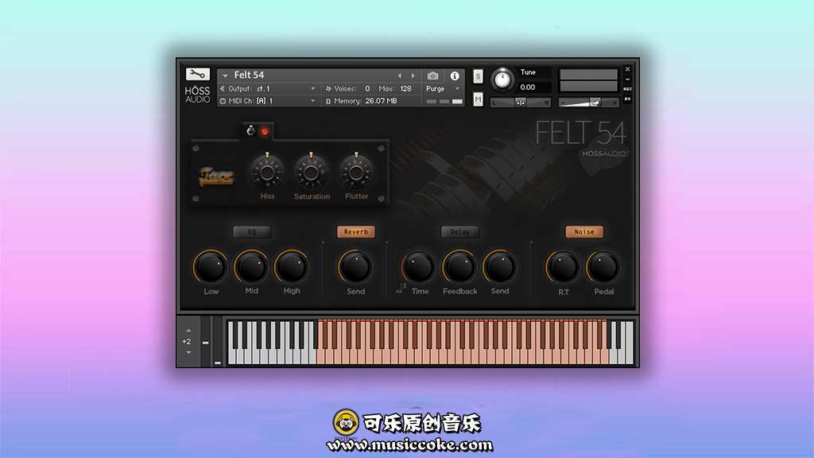814x458 pixels.
Task: Click the Tape logo in effects panel
Action: 216,176
